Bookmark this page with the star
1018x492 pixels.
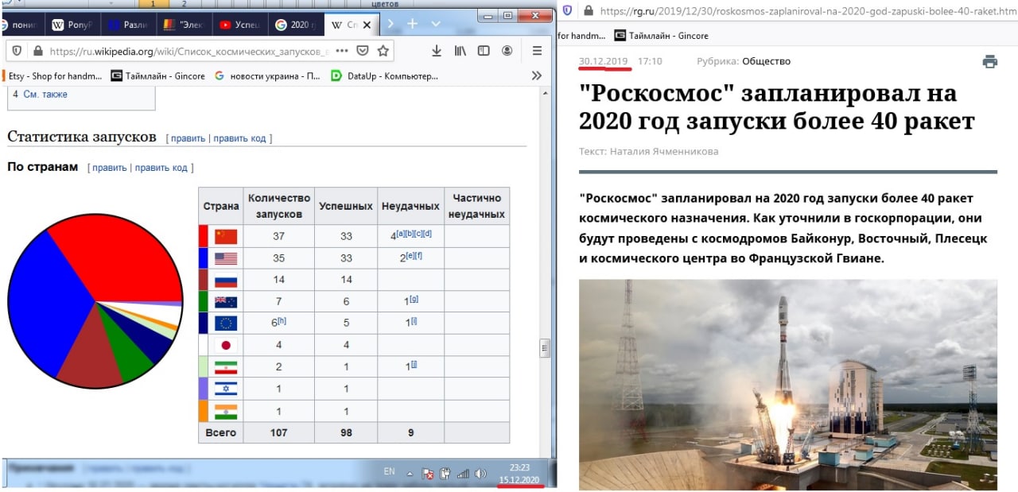[x=383, y=51]
